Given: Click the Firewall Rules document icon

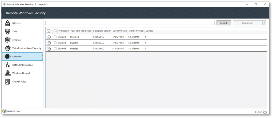Looking at the screenshot, I should click(x=7, y=81).
